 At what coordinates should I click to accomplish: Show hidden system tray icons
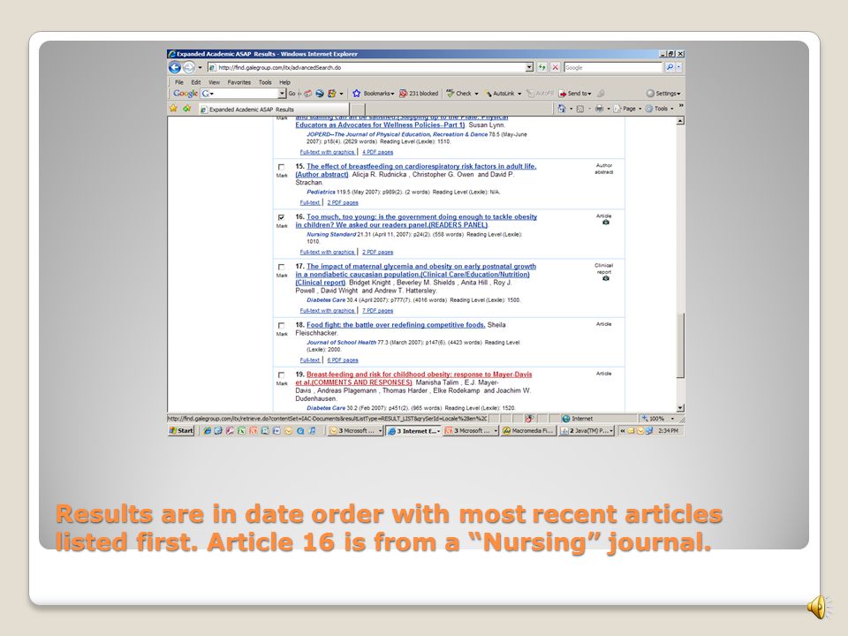click(622, 431)
